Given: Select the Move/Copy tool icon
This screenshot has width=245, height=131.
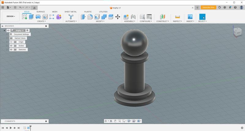Looking at the screenshot, I should (x=118, y=17).
